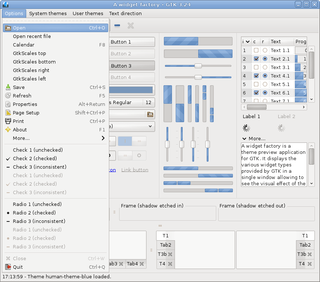Select menu item Radio 2 (checked)
The height and width of the screenshot is (282, 320).
pyautogui.click(x=55, y=213)
